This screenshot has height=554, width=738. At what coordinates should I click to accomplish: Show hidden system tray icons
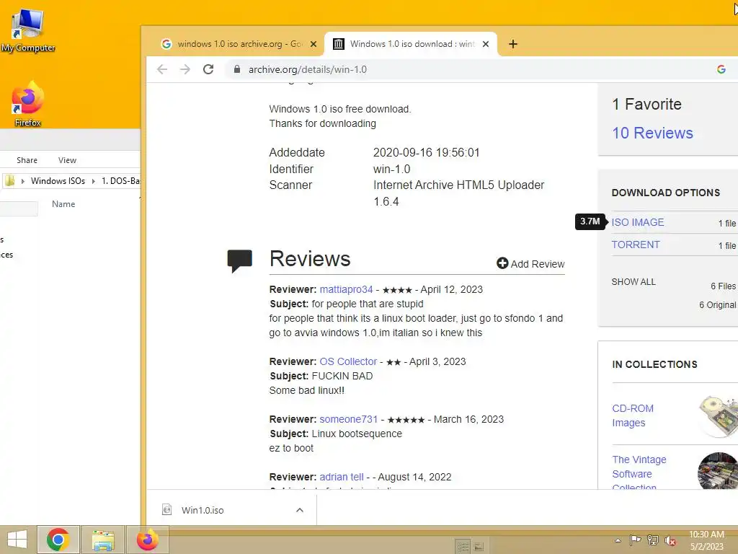[x=618, y=540]
